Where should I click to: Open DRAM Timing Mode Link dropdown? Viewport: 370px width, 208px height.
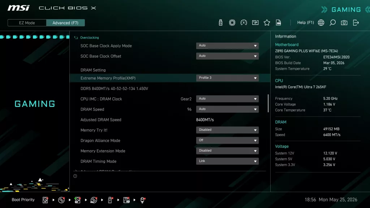click(x=227, y=161)
